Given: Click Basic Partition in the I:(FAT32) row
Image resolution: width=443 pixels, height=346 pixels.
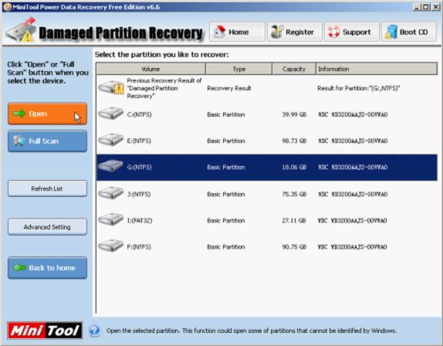Looking at the screenshot, I should click(226, 220).
